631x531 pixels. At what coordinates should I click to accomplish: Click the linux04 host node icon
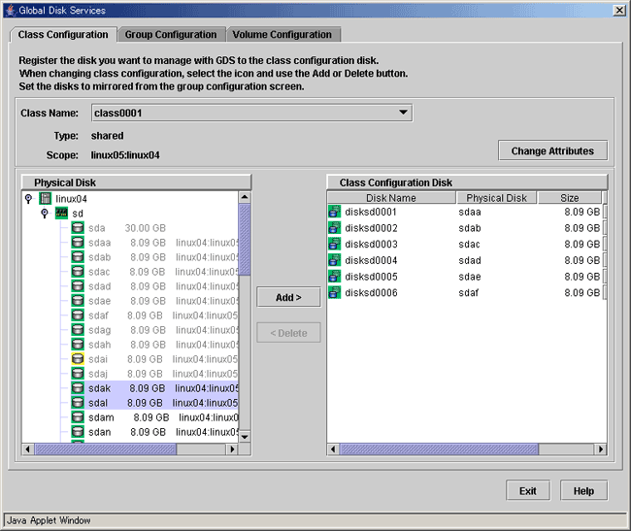(45, 198)
